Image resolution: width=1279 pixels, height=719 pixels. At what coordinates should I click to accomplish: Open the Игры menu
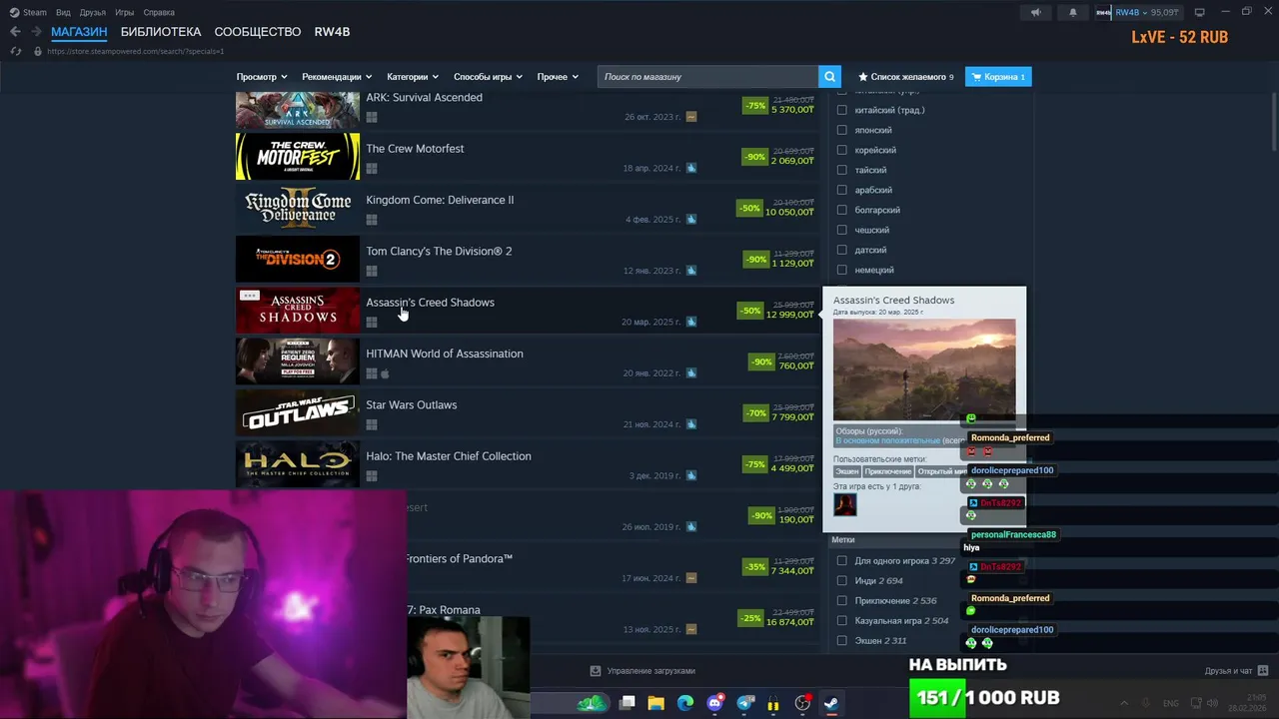[x=125, y=12]
